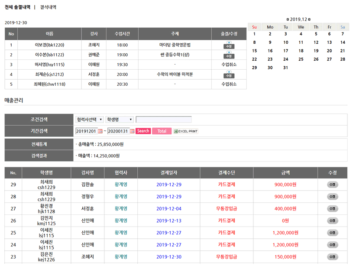The width and height of the screenshot is (356, 269).
Task: Click attendance eye icon for 이수본
Action: coord(229,53)
